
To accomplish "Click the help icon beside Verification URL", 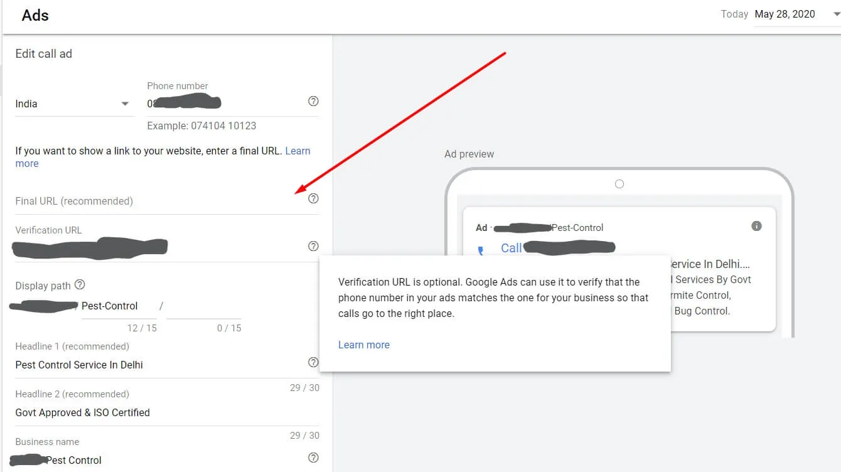I will click(314, 246).
